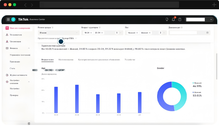This screenshot has height=132, width=219.
Task: Open notifications bell icon
Action: [173, 19]
